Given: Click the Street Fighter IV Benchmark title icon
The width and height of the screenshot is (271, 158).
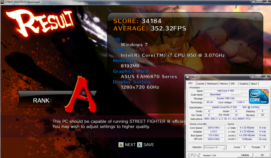Looking at the screenshot, I should click(2, 2).
